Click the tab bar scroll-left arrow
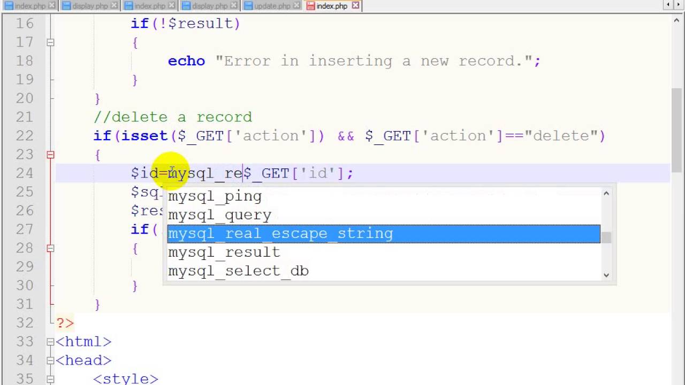The width and height of the screenshot is (685, 385). point(668,5)
